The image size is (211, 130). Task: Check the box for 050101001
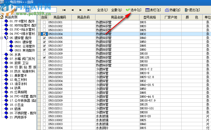click(x=44, y=22)
